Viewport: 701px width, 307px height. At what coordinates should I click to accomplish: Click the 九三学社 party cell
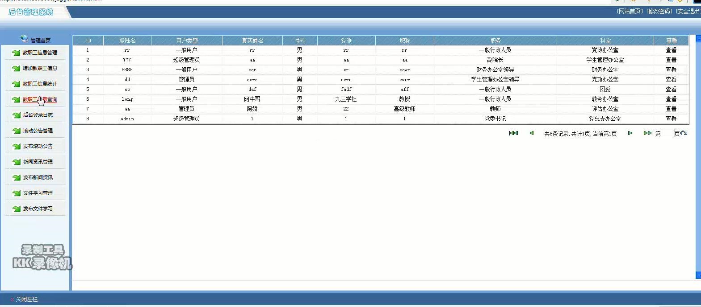[x=346, y=99]
